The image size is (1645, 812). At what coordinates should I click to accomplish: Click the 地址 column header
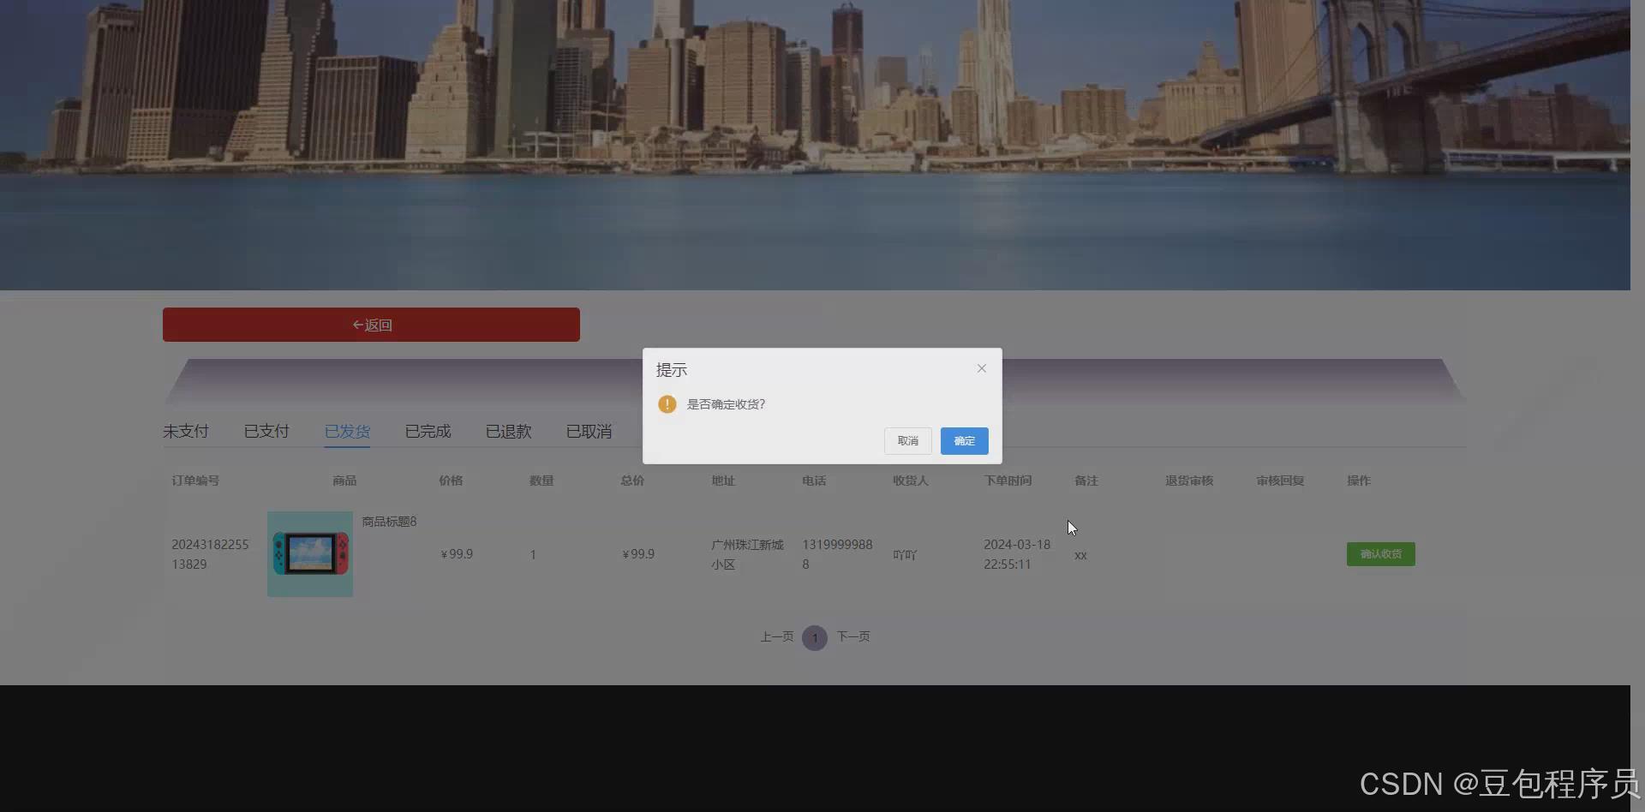pyautogui.click(x=723, y=481)
